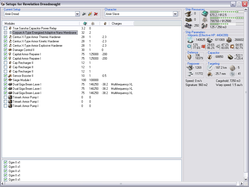
Task: Open the Current Setup dropdown
Action: click(77, 14)
